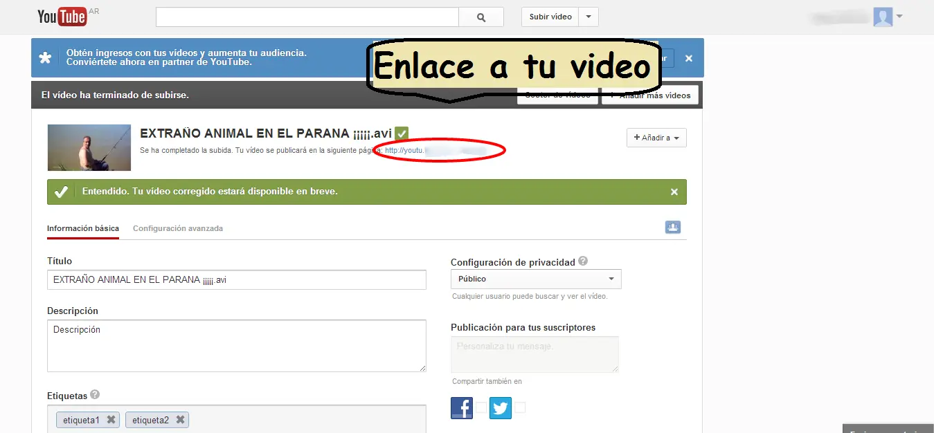
Task: Click the Facebook share icon
Action: [462, 407]
